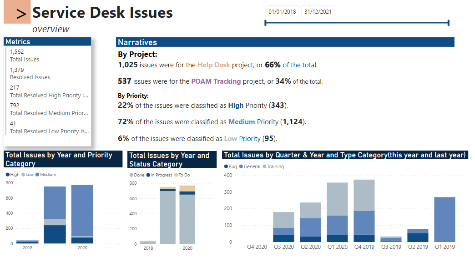Grab the left handle of date slider
The image size is (475, 262).
point(265,23)
